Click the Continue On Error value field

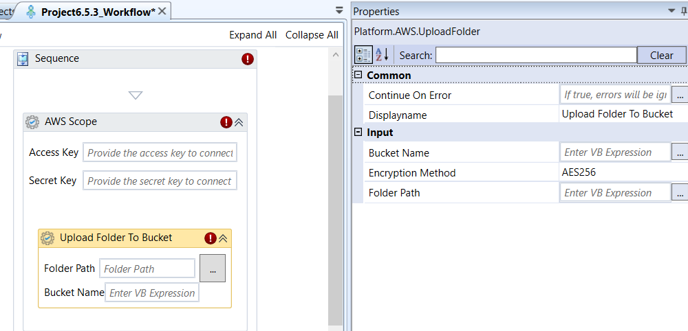tap(615, 94)
